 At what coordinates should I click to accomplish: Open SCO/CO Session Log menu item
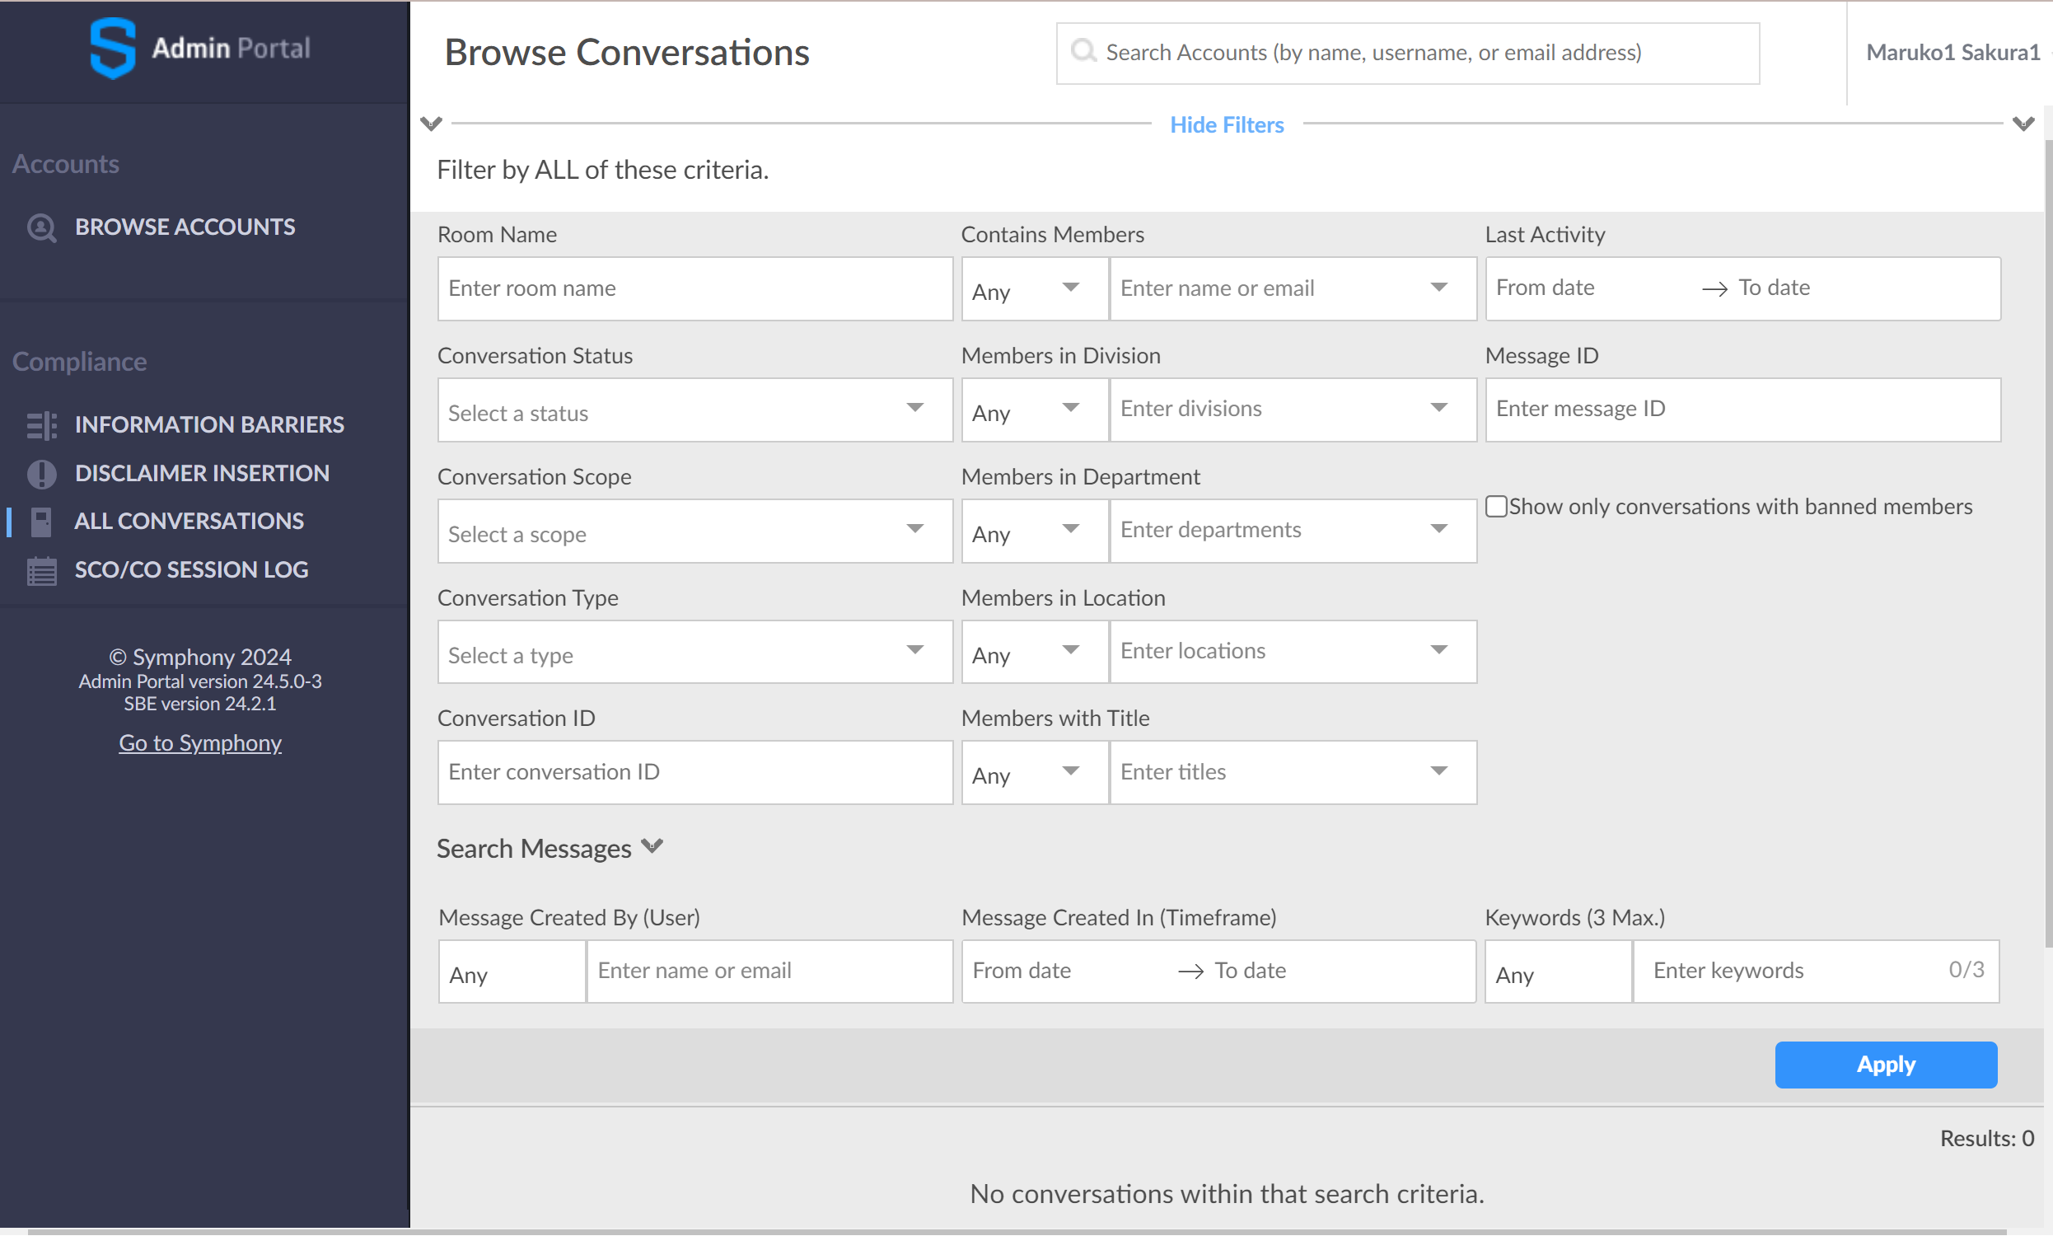pos(191,570)
